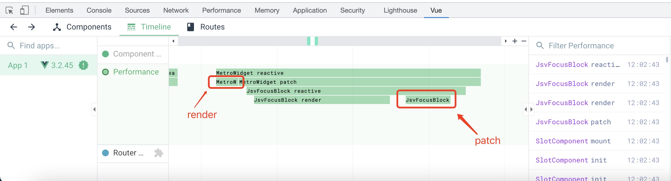Toggle the Router layer visibility
671x181 pixels.
pyautogui.click(x=105, y=153)
